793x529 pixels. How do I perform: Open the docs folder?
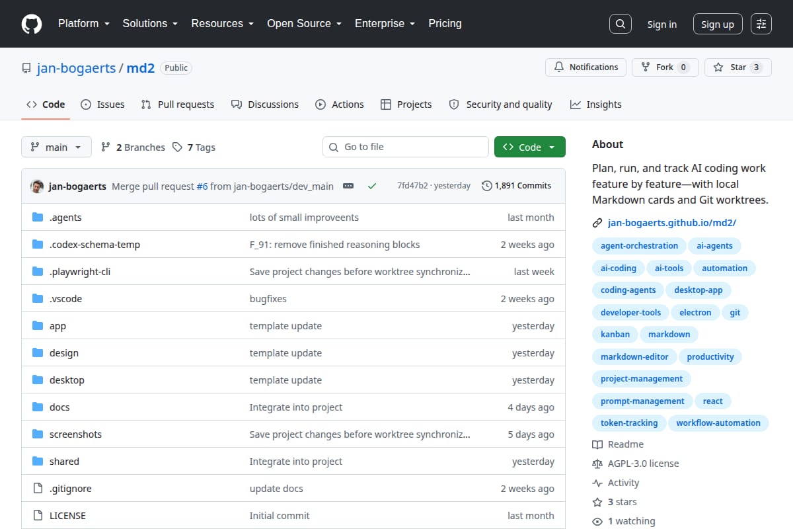click(59, 407)
